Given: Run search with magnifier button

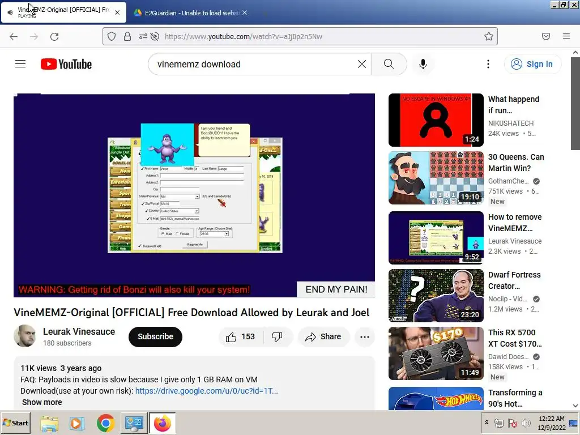Looking at the screenshot, I should pyautogui.click(x=389, y=64).
